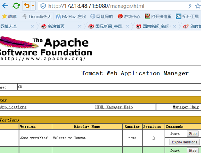
Task: Open the 游戏中心 bookmark
Action: 129,16
